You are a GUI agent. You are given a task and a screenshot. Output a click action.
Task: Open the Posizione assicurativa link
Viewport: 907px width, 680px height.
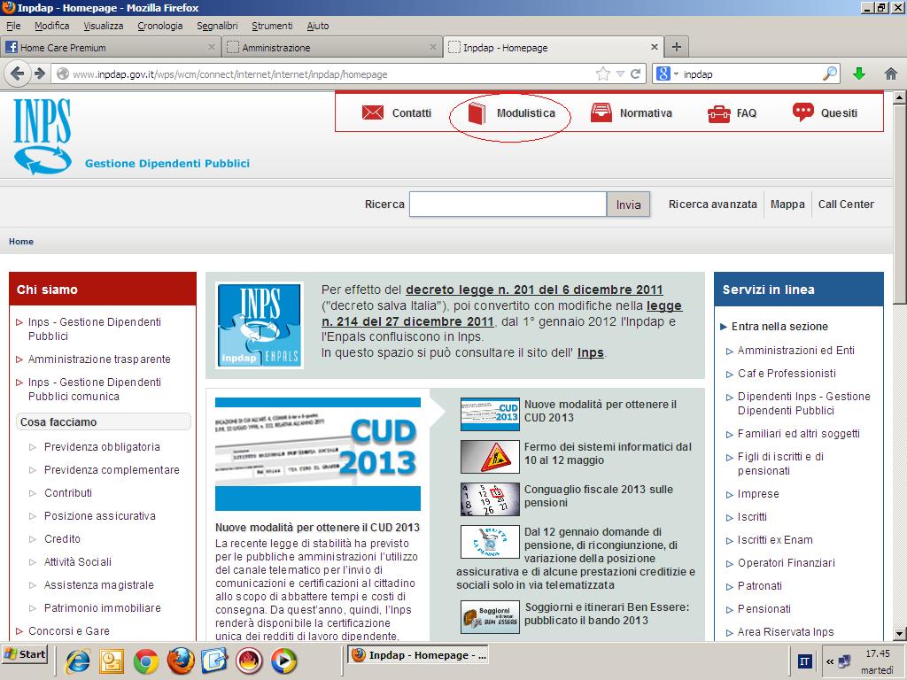(x=100, y=516)
